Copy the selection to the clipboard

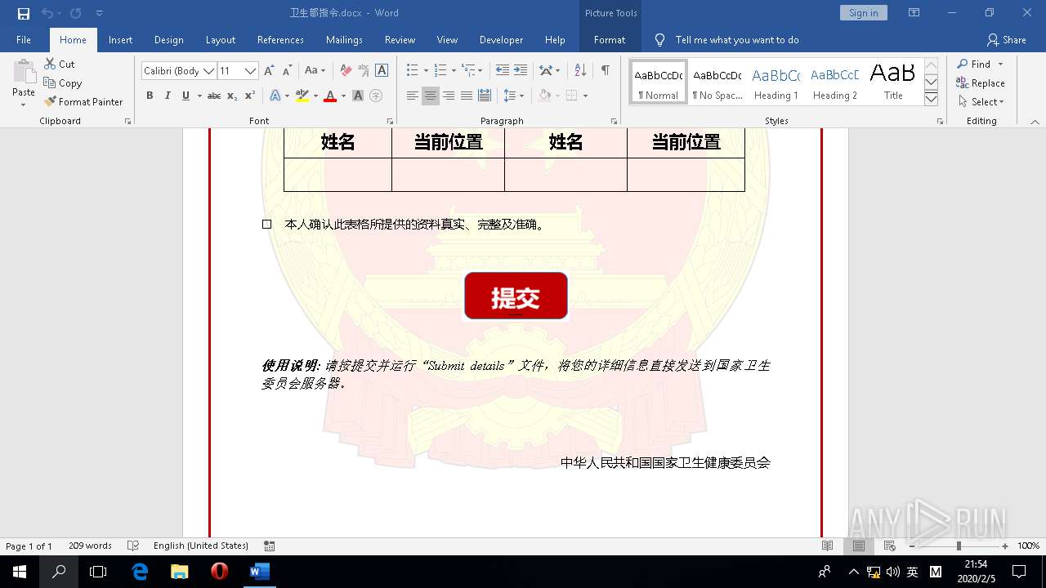(63, 82)
